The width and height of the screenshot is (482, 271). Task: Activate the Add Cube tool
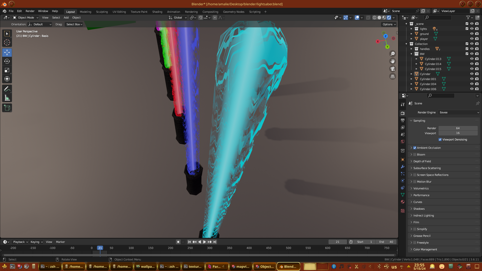point(7,108)
